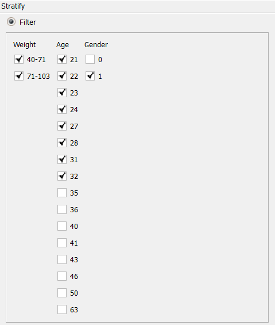Uncheck Age 28 checkbox
Screen dimensions: 275x325
62,143
